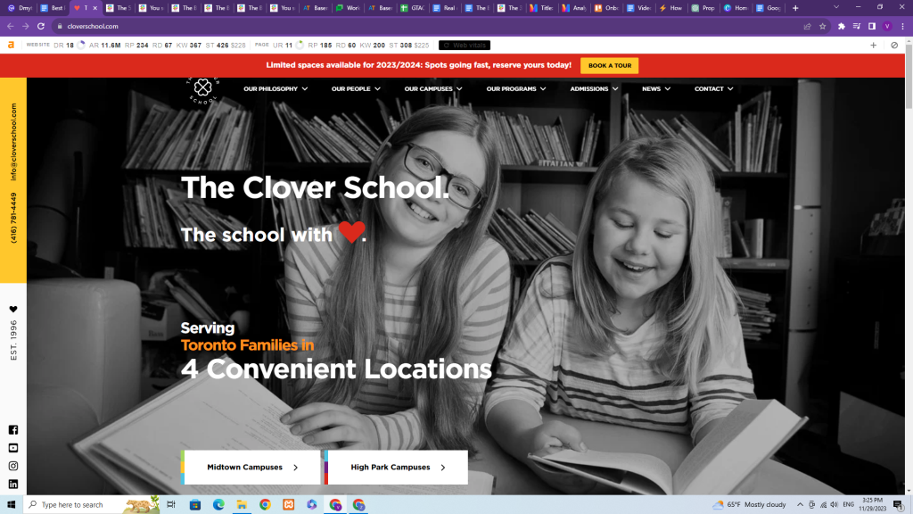The height and width of the screenshot is (514, 913).
Task: Expand the Our Philosophy menu
Action: coord(276,89)
